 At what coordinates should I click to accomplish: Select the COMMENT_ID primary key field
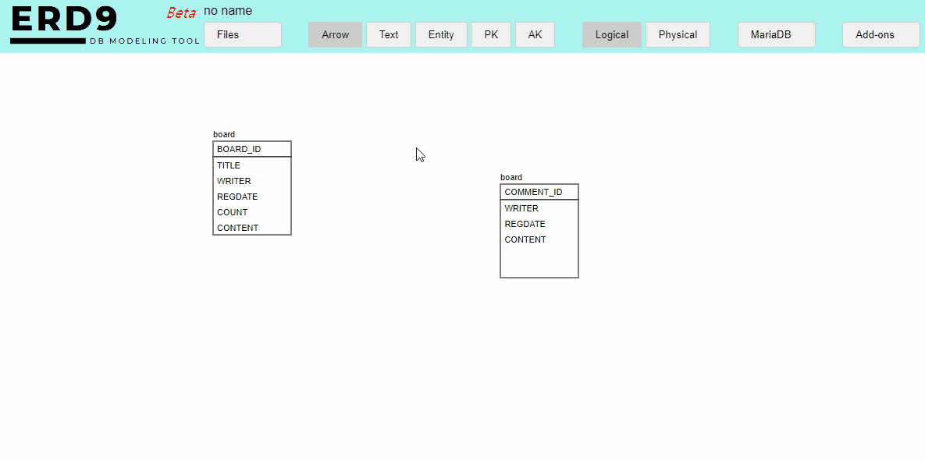point(533,192)
